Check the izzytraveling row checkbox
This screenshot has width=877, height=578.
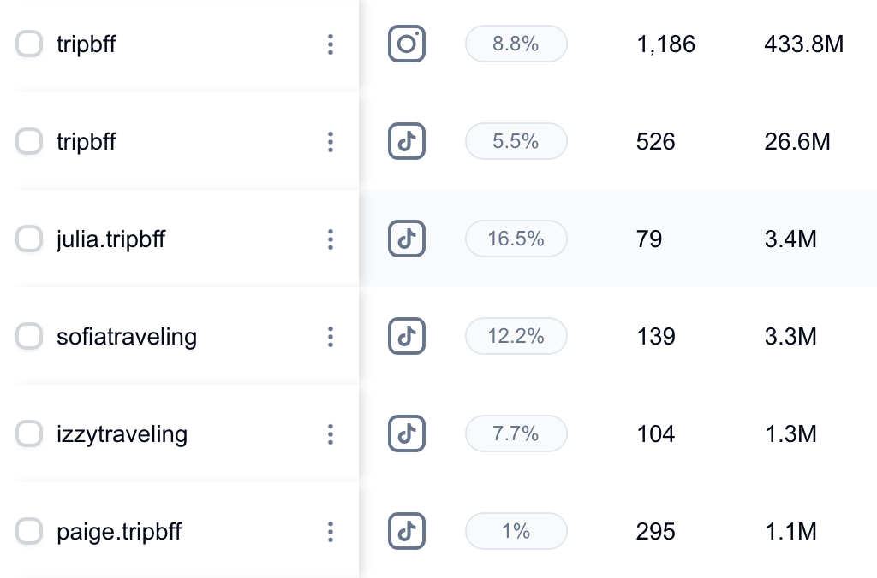click(x=29, y=434)
